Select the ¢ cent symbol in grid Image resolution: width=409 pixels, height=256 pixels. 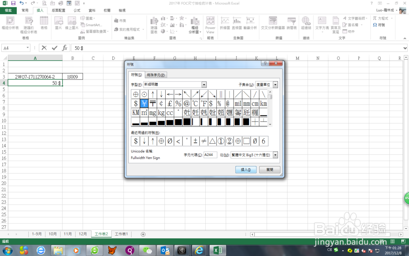161,104
